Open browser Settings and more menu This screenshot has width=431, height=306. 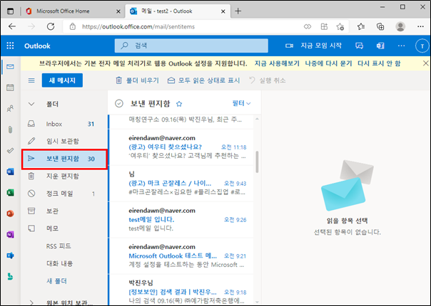(420, 26)
